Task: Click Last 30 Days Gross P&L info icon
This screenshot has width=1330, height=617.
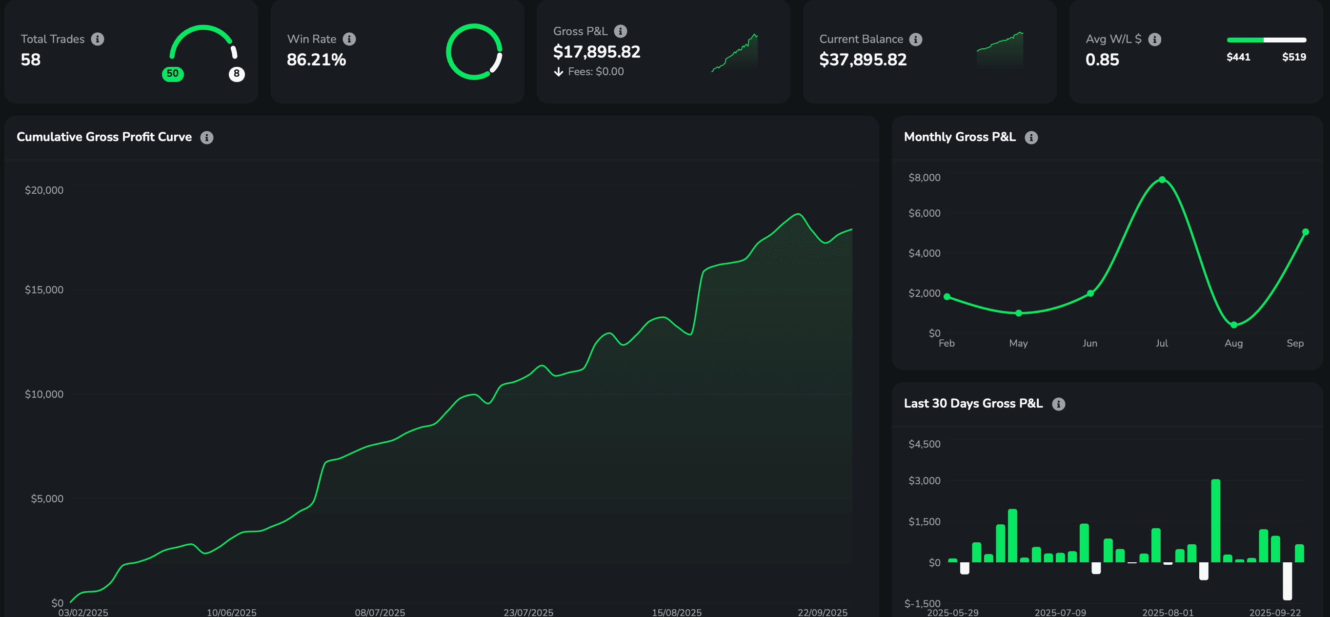Action: point(1058,404)
